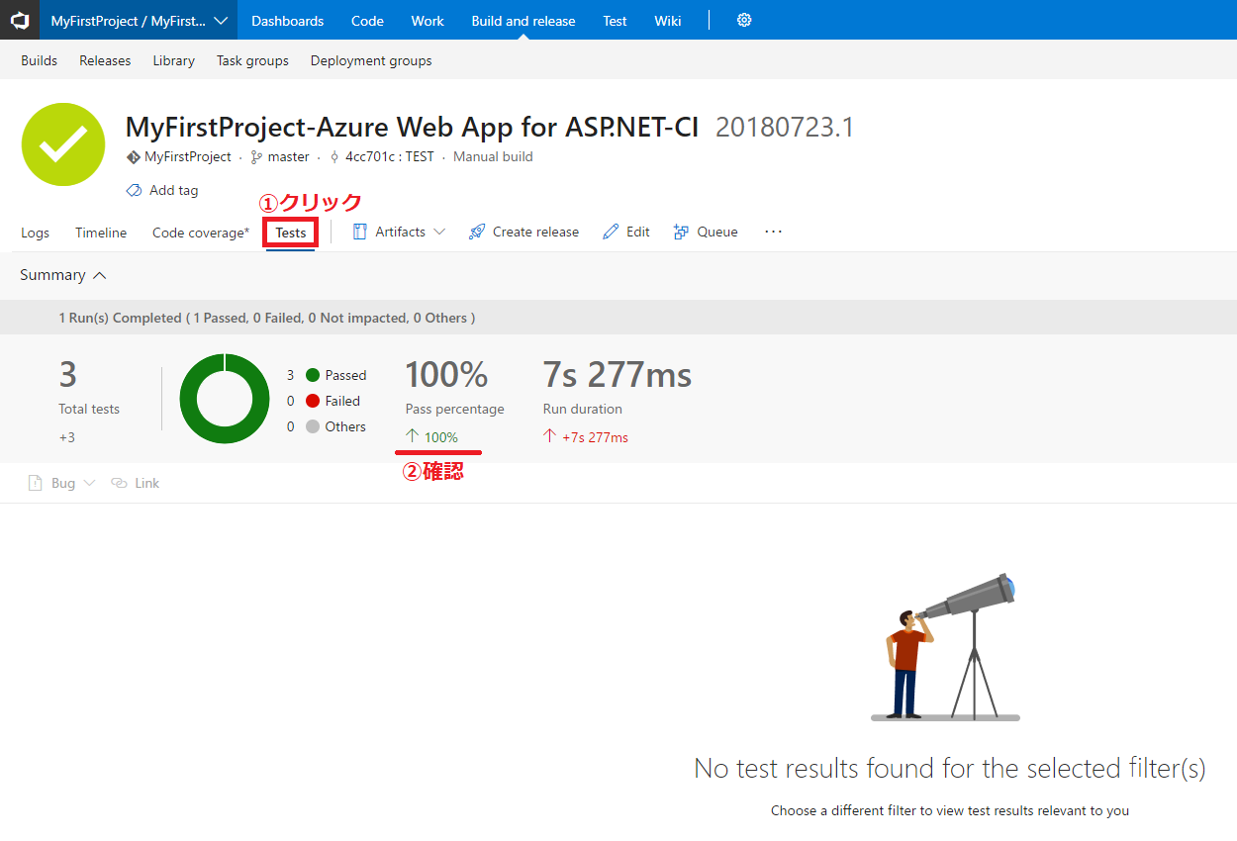The width and height of the screenshot is (1237, 841).
Task: Click the green Passed legend dot
Action: tap(313, 375)
